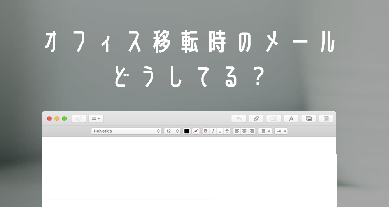Toggle underline formatting

tap(220, 131)
